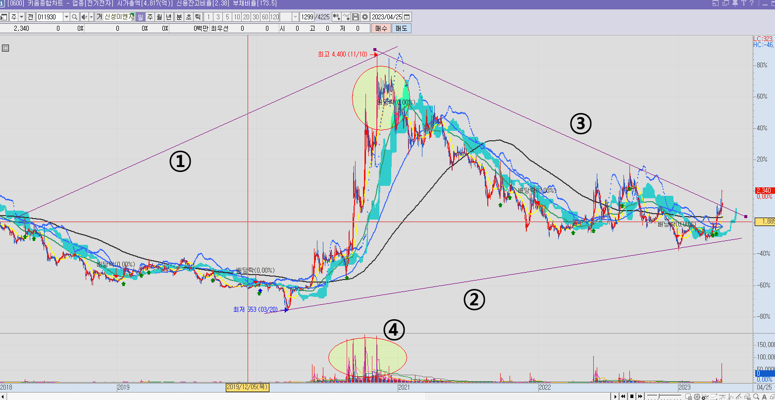Select the 틱 (tick) period button

tap(198, 17)
